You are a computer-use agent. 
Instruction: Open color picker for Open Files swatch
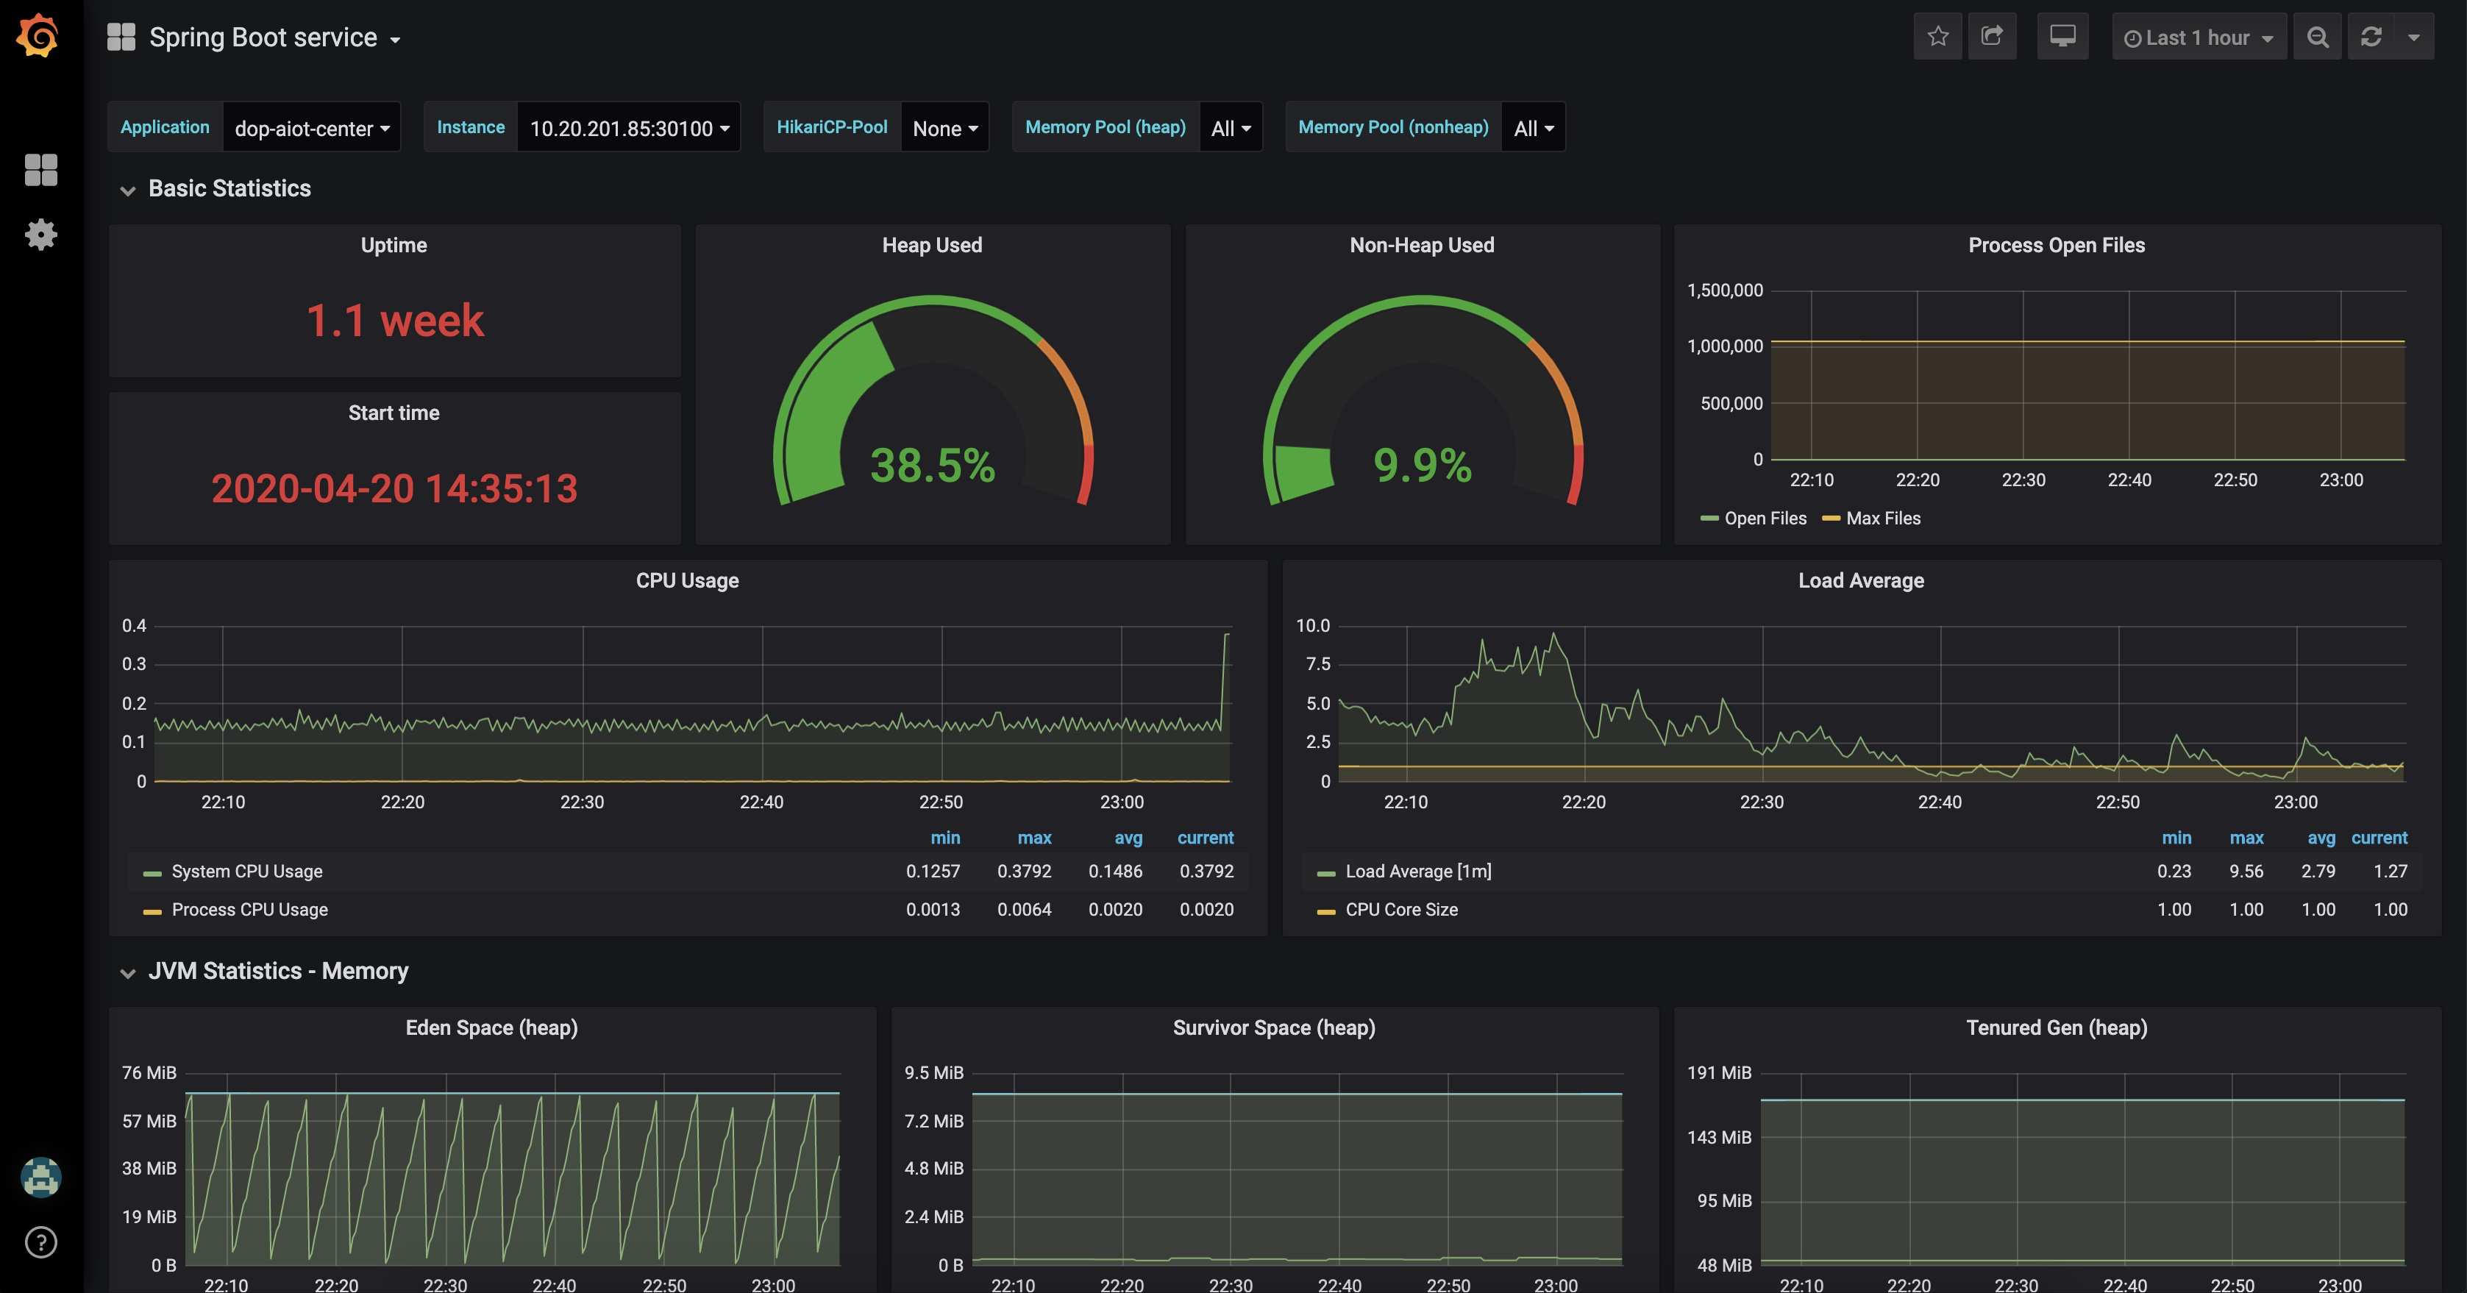click(x=1709, y=519)
